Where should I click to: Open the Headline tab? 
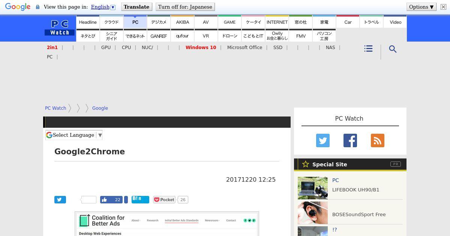click(x=88, y=22)
